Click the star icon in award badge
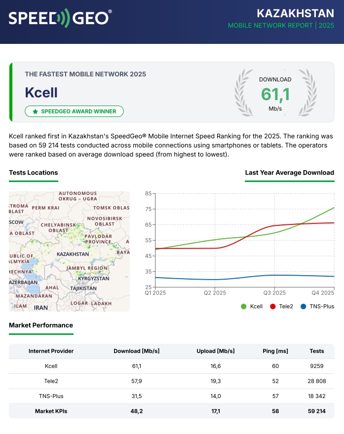The height and width of the screenshot is (434, 344). [x=35, y=111]
